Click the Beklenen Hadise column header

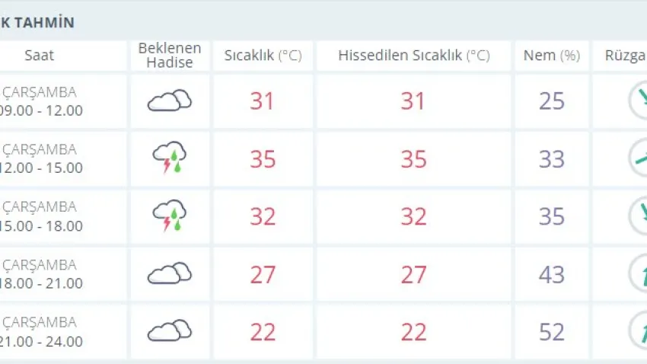(170, 56)
